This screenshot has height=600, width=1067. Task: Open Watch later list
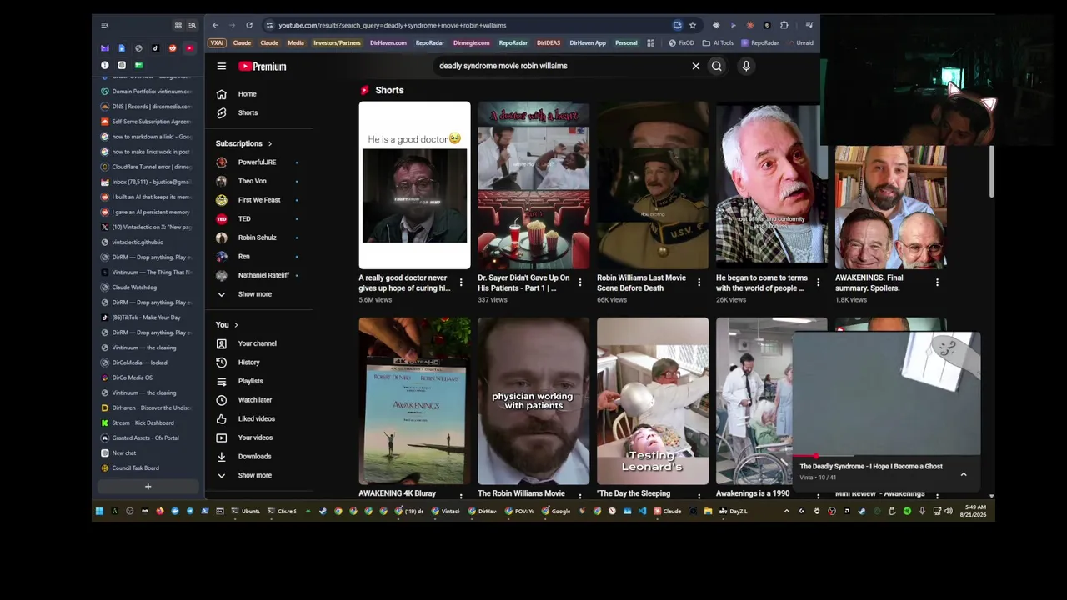[255, 400]
